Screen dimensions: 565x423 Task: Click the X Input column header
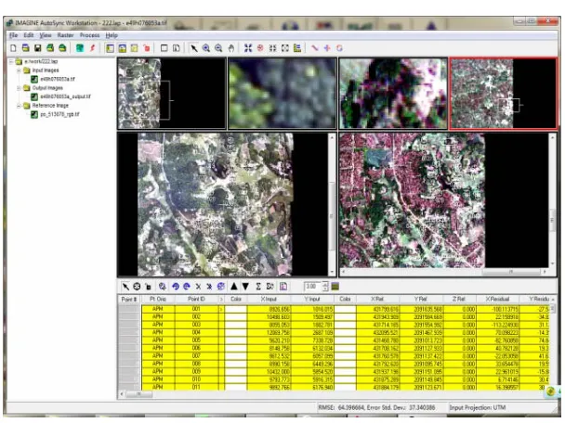point(269,299)
